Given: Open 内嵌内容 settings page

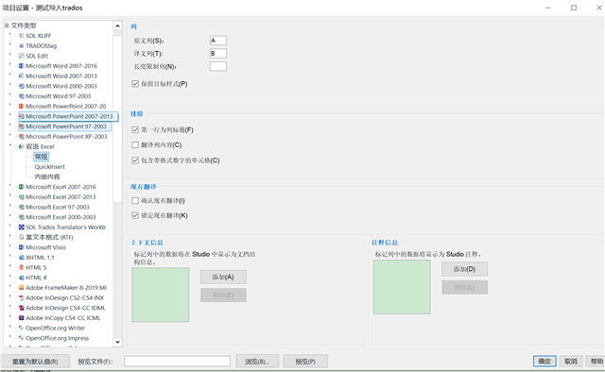Looking at the screenshot, I should tap(47, 177).
